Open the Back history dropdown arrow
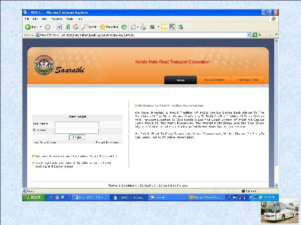The height and width of the screenshot is (225, 301). 41,27
